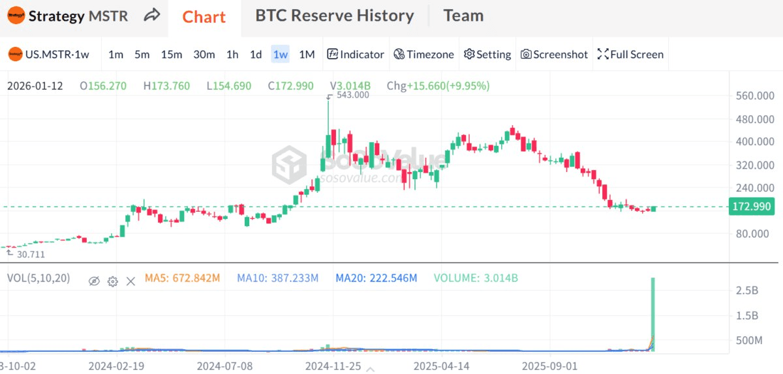This screenshot has width=783, height=374.
Task: Open the Indicator panel
Action: pos(356,55)
